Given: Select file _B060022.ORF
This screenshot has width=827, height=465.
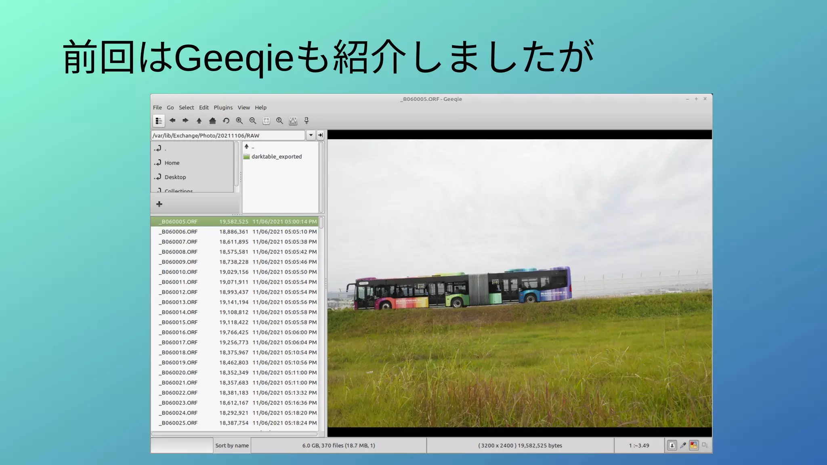Looking at the screenshot, I should [x=235, y=393].
